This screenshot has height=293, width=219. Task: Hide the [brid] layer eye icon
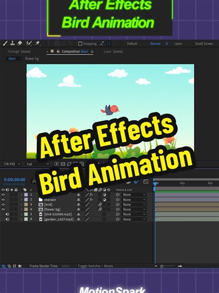3,205
